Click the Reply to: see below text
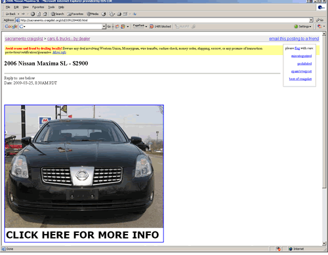Viewport: 328px width, 255px height. pyautogui.click(x=20, y=78)
